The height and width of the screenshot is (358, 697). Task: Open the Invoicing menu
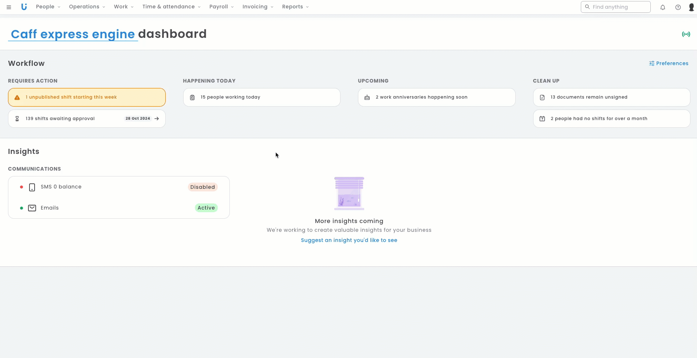pyautogui.click(x=258, y=7)
